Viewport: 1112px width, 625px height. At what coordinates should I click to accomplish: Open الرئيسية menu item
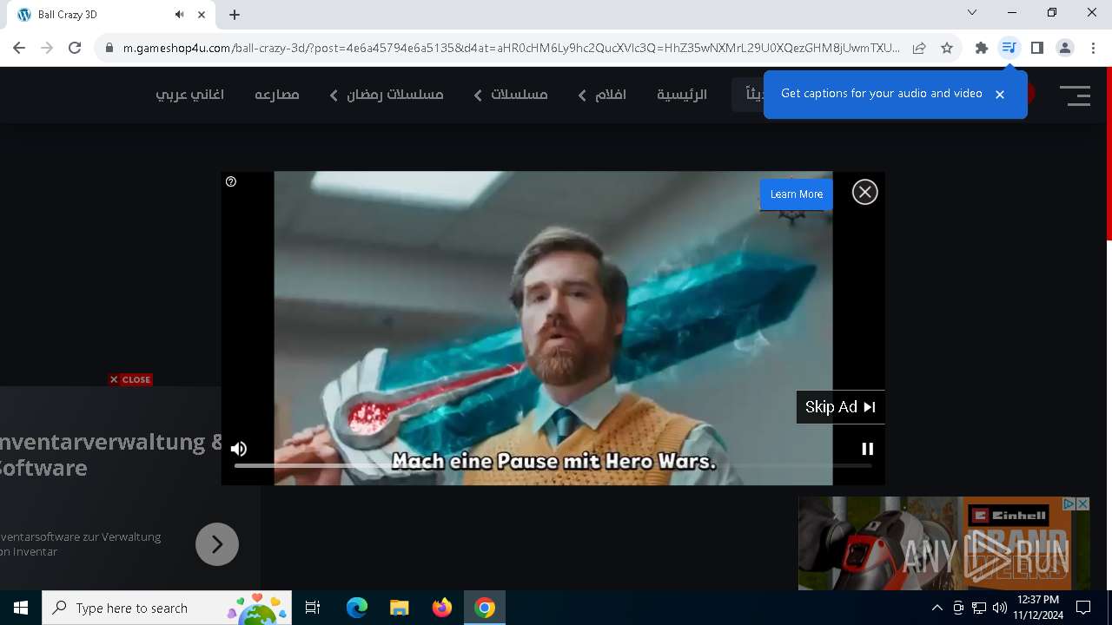682,95
